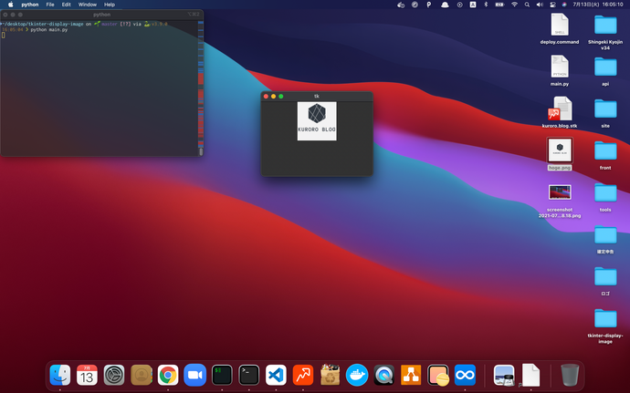Open Control Center from the menu bar
Screen dimensions: 630x393
553,5
